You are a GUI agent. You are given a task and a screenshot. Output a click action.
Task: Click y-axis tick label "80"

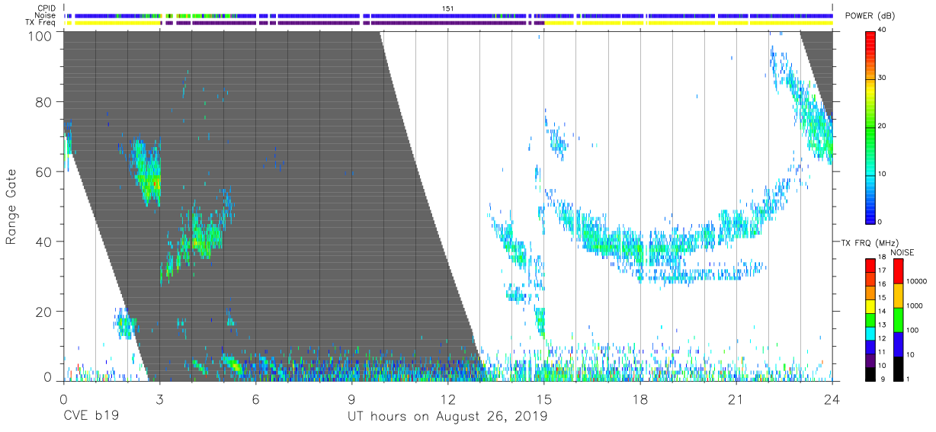[43, 102]
